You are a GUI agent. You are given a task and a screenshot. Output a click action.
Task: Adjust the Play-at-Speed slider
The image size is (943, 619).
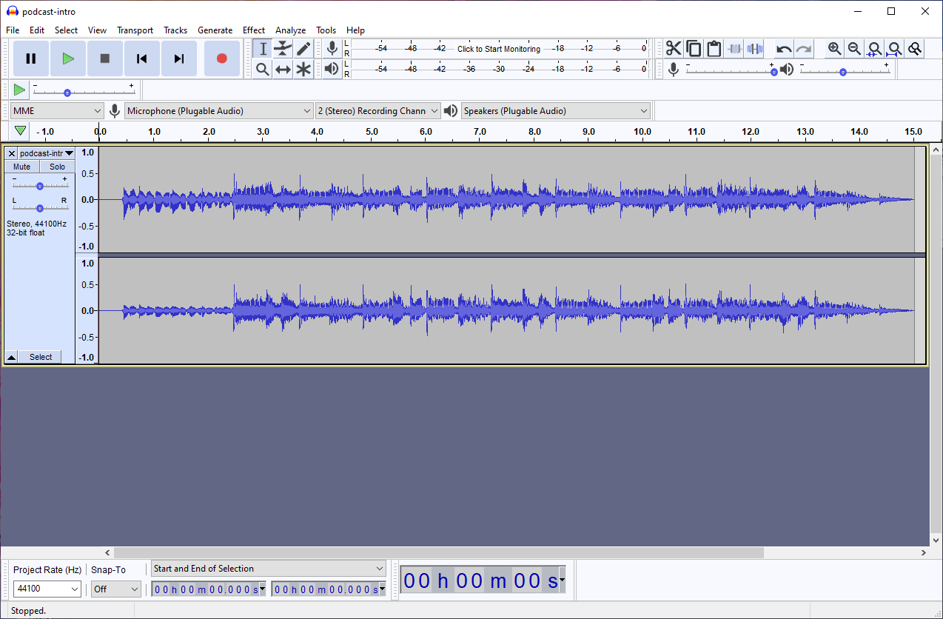point(84,93)
